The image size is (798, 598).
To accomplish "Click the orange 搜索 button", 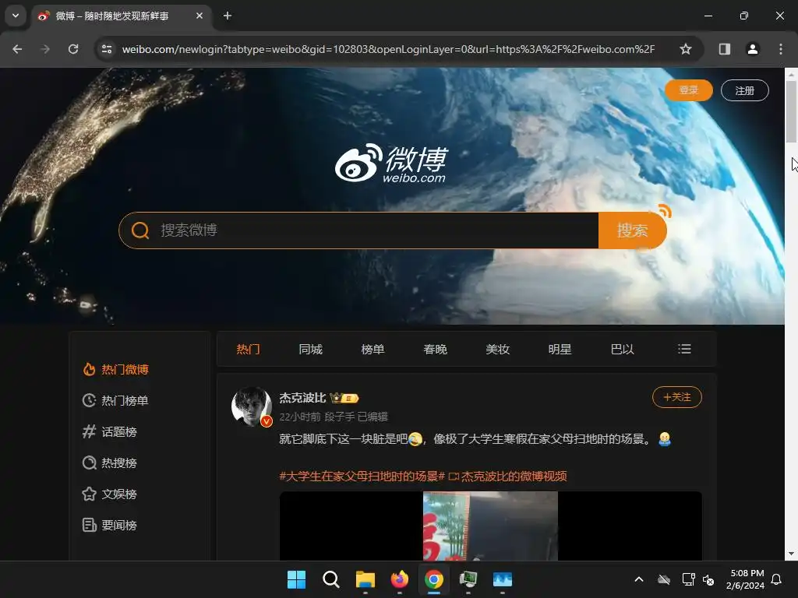I will click(633, 230).
